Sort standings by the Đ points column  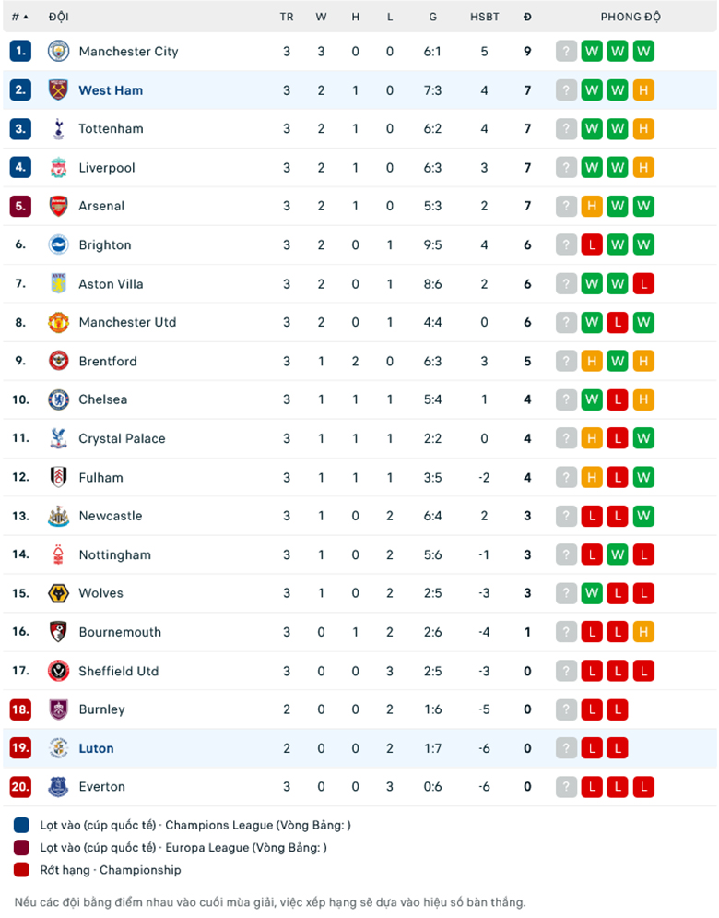[x=527, y=17]
